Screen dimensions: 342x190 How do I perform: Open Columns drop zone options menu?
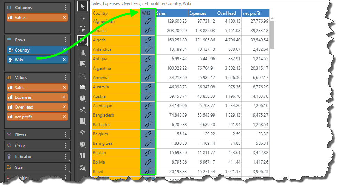(x=65, y=8)
